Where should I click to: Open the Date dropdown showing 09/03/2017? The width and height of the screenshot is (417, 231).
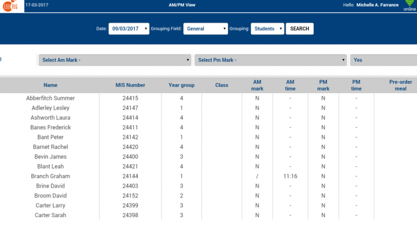click(129, 29)
